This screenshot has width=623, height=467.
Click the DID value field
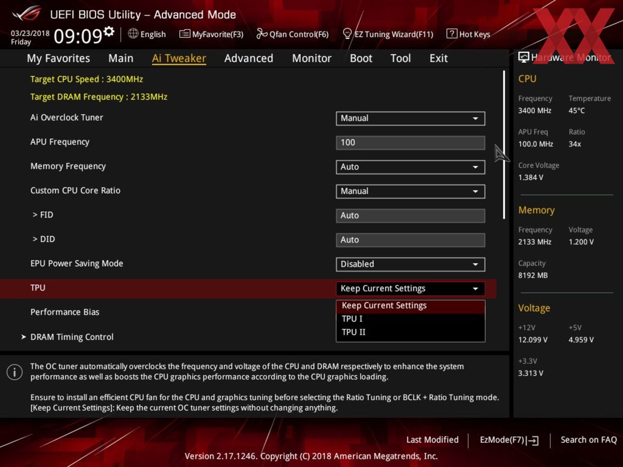410,239
